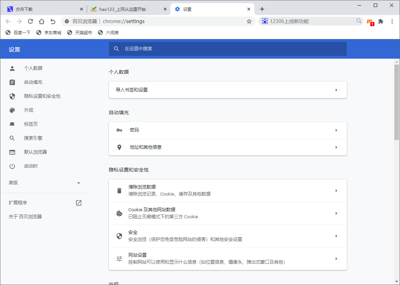Screen dimensions: 400x285
Task: Click the search magnifier in the search box
Action: click(x=359, y=21)
